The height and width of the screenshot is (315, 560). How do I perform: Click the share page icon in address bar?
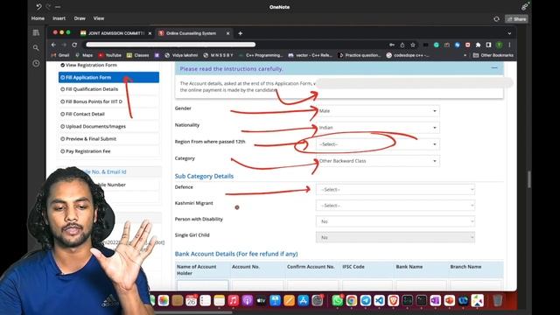point(402,45)
